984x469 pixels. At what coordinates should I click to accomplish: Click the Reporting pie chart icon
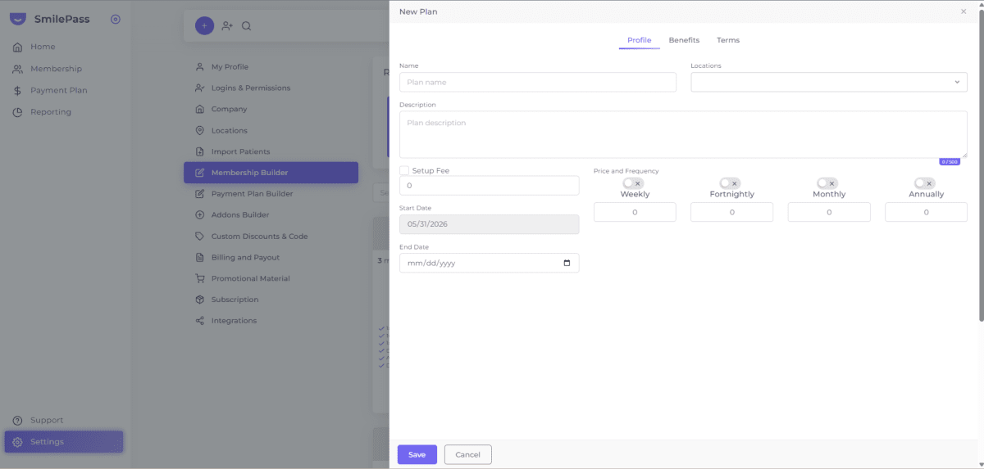click(x=17, y=112)
